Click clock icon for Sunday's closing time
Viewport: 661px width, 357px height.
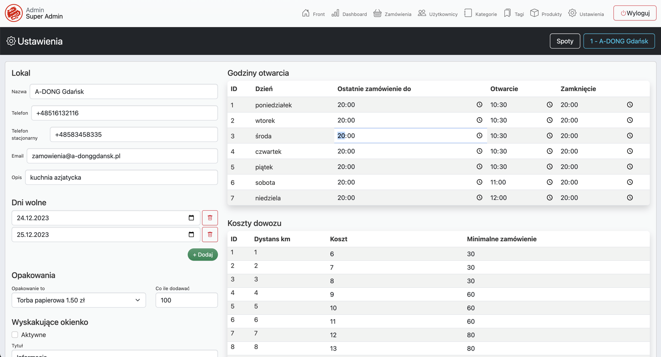click(x=630, y=198)
